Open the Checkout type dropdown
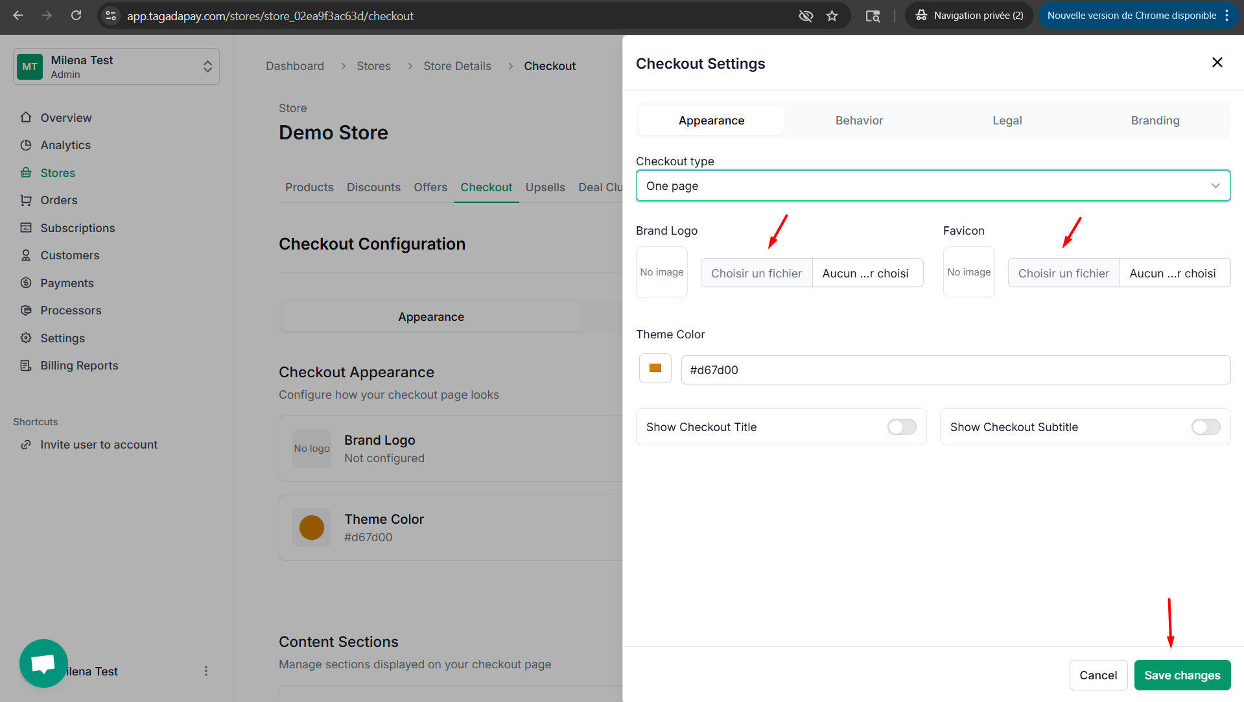This screenshot has width=1244, height=702. (x=933, y=186)
